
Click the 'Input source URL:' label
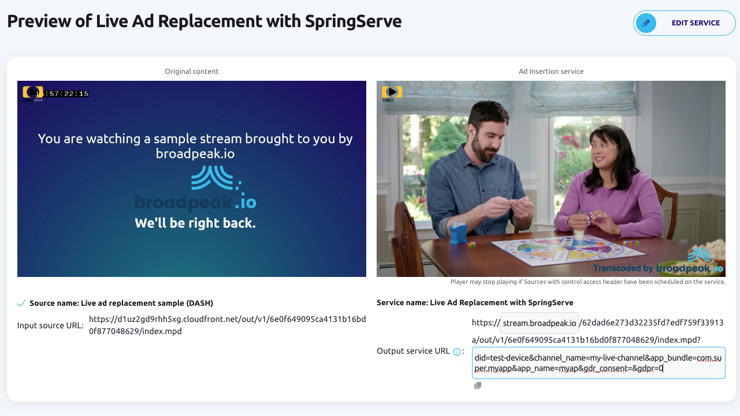(50, 325)
